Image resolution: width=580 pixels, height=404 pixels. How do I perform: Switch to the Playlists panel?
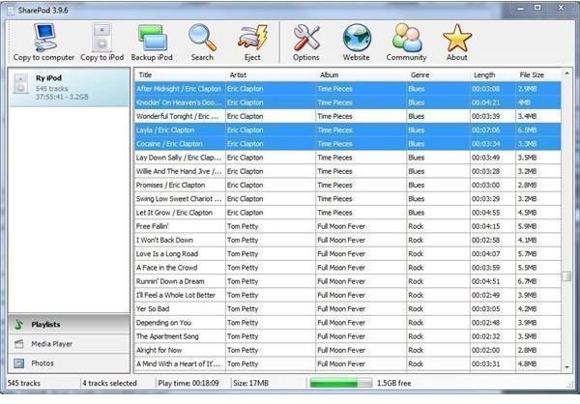(70, 325)
